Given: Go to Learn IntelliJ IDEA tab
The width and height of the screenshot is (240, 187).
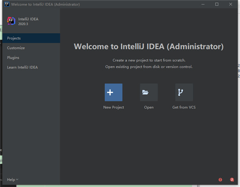Looking at the screenshot, I should (22, 67).
